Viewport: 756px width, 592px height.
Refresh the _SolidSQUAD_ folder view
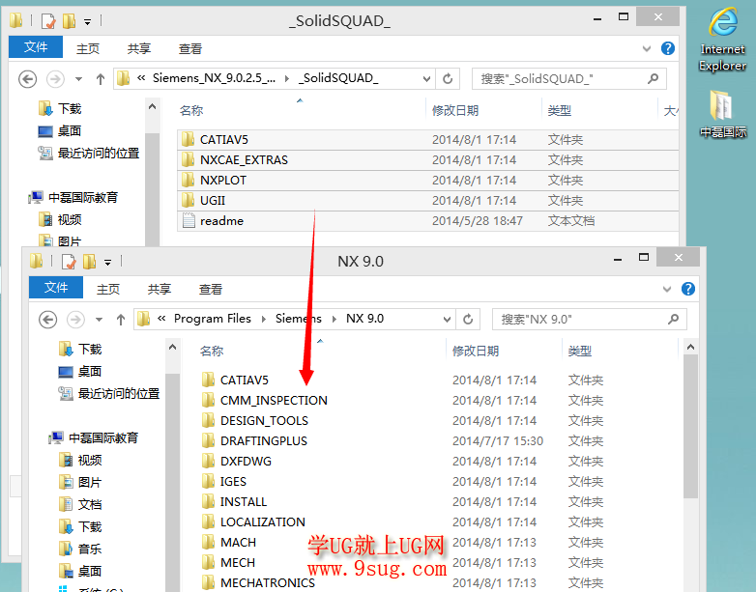[x=448, y=78]
